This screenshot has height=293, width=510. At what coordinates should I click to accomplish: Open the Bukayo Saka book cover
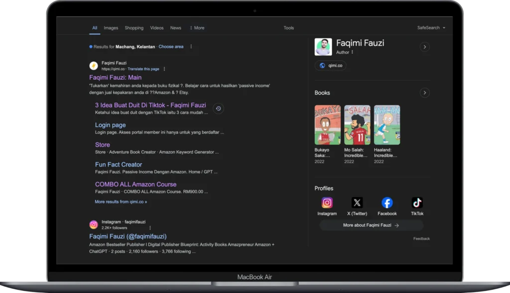click(x=328, y=125)
